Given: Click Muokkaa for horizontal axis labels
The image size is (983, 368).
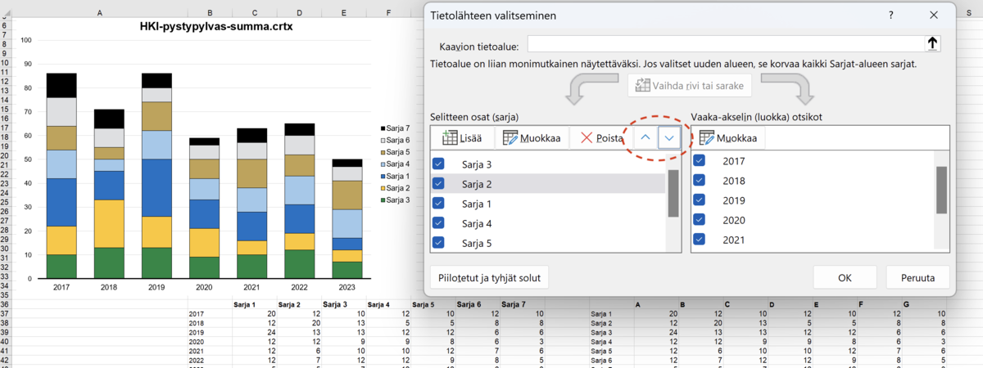Looking at the screenshot, I should [x=728, y=138].
